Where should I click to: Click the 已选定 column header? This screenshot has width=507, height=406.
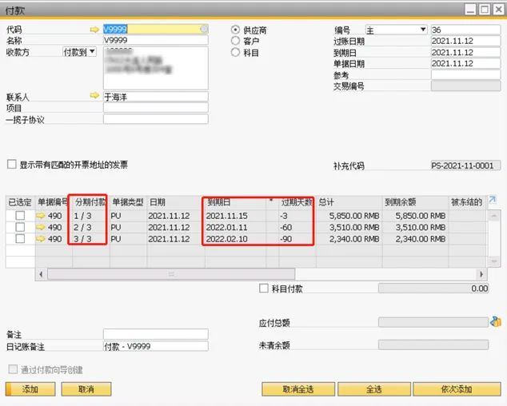(20, 202)
